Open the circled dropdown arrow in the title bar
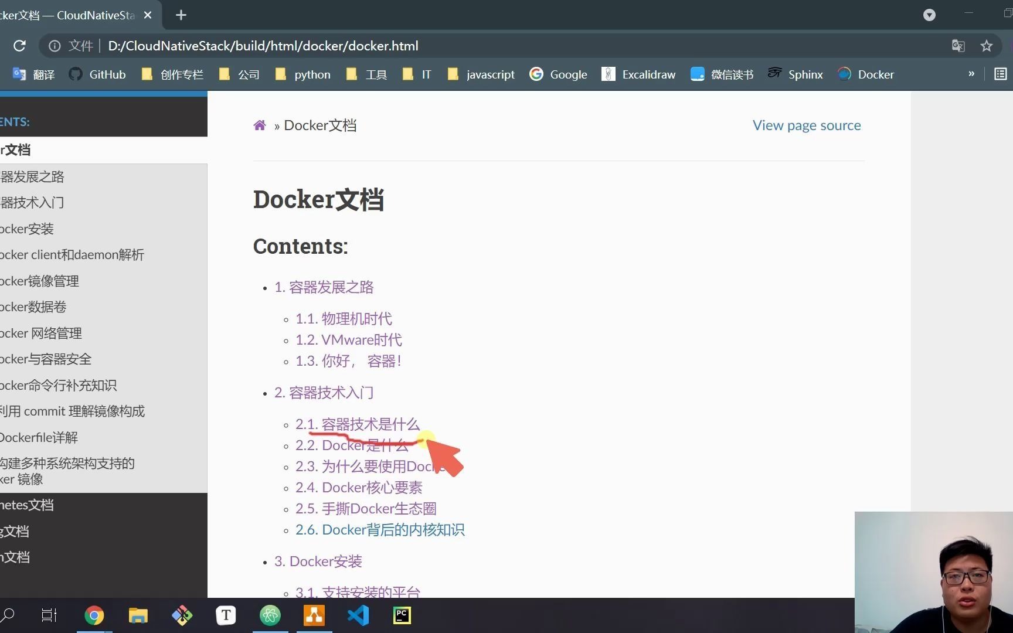This screenshot has width=1013, height=633. [929, 15]
